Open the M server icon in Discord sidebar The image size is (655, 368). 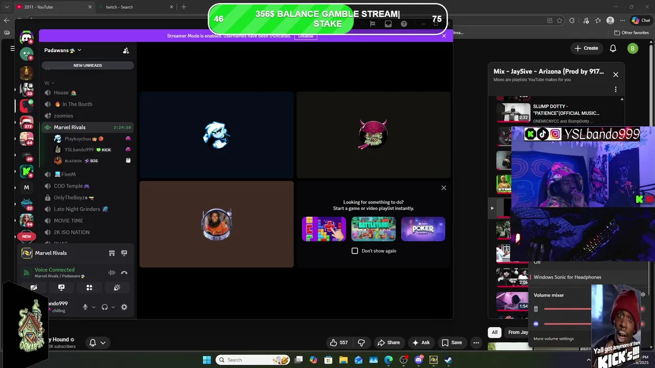pos(27,188)
